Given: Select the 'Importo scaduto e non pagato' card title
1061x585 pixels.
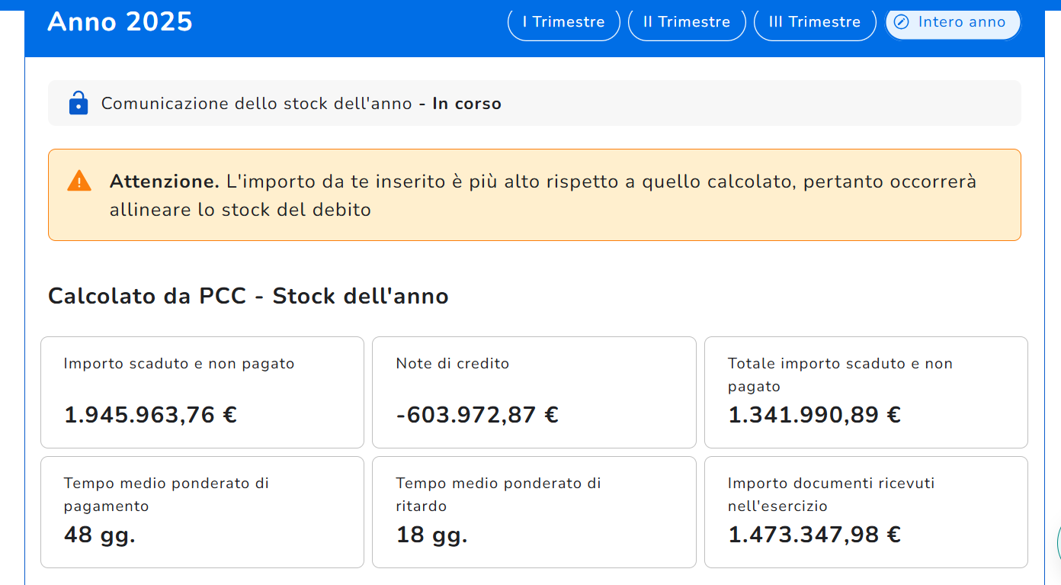Looking at the screenshot, I should 179,364.
